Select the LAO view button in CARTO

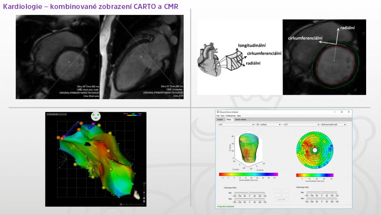127,204
